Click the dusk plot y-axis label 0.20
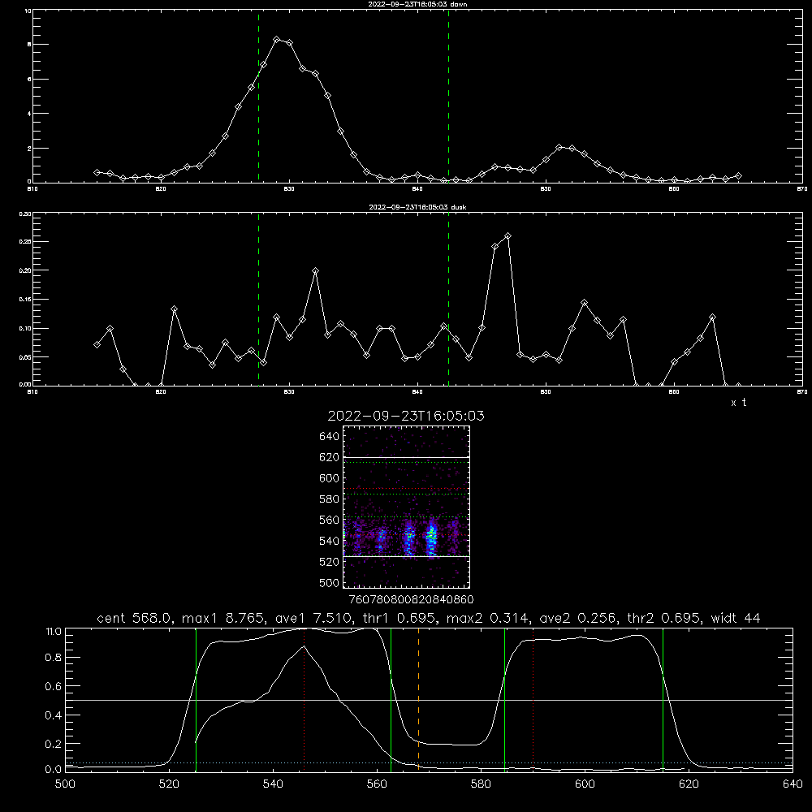 pos(25,270)
